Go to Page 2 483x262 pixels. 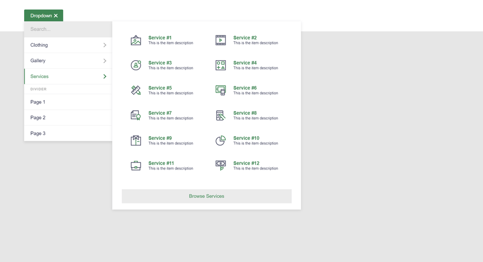pos(68,118)
